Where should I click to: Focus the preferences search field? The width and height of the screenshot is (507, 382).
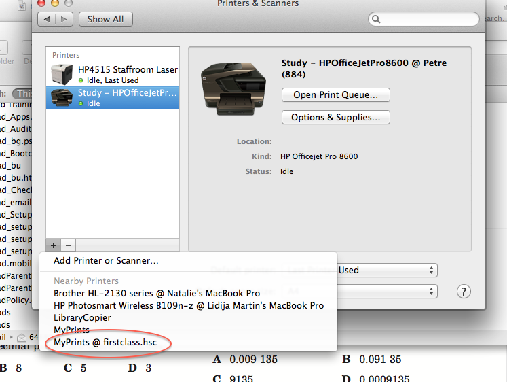pyautogui.click(x=424, y=19)
